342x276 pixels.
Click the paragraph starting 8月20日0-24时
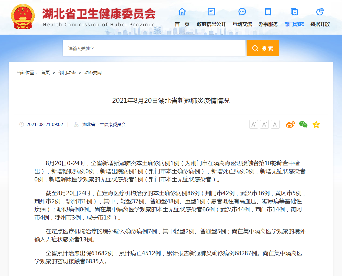point(170,171)
